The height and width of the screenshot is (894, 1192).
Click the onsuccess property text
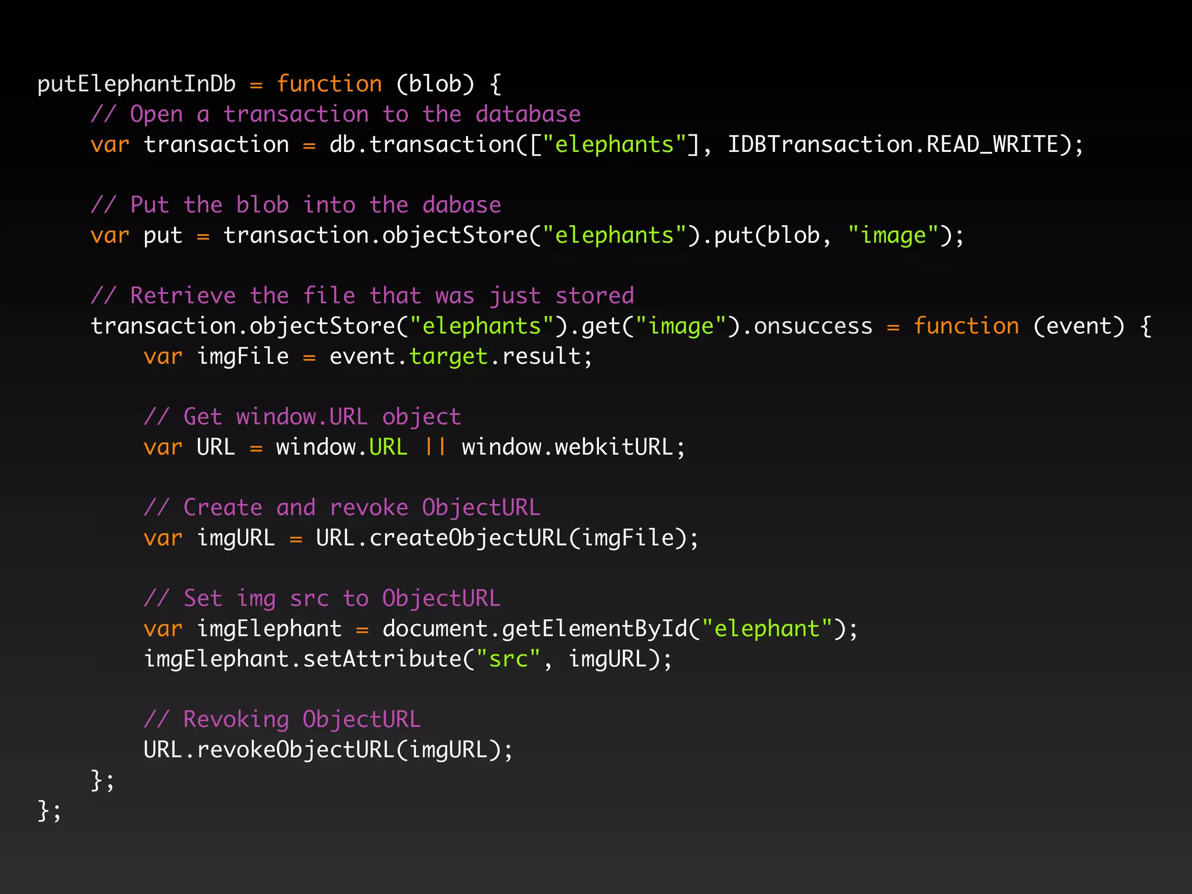point(813,327)
